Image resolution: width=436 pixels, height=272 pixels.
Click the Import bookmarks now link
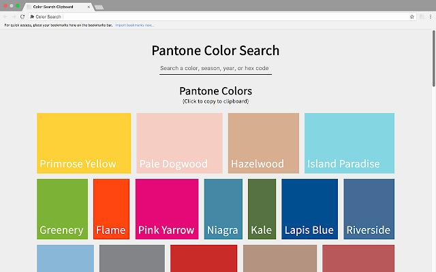tap(135, 25)
